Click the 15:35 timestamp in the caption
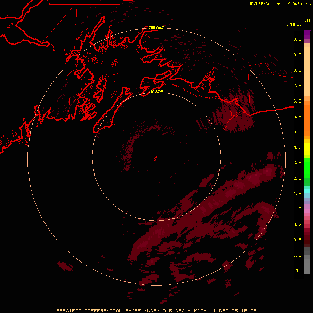Screen dimensions: 313x313 (249, 311)
